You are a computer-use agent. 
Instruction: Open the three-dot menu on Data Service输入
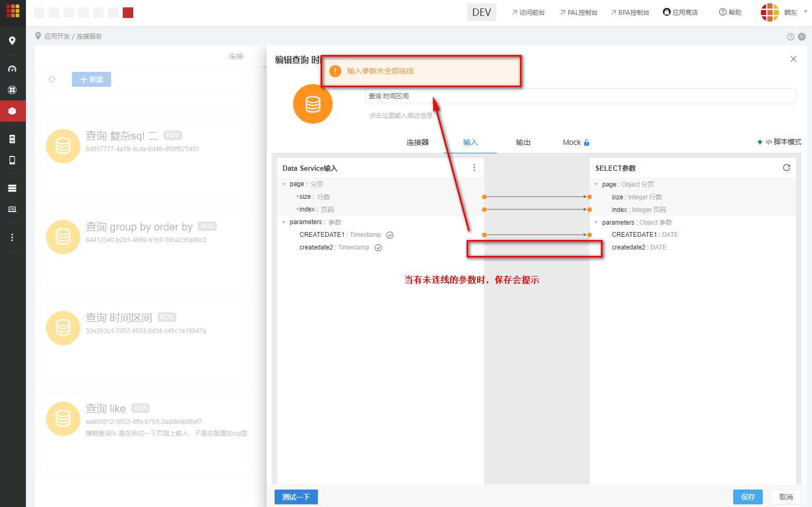[474, 168]
